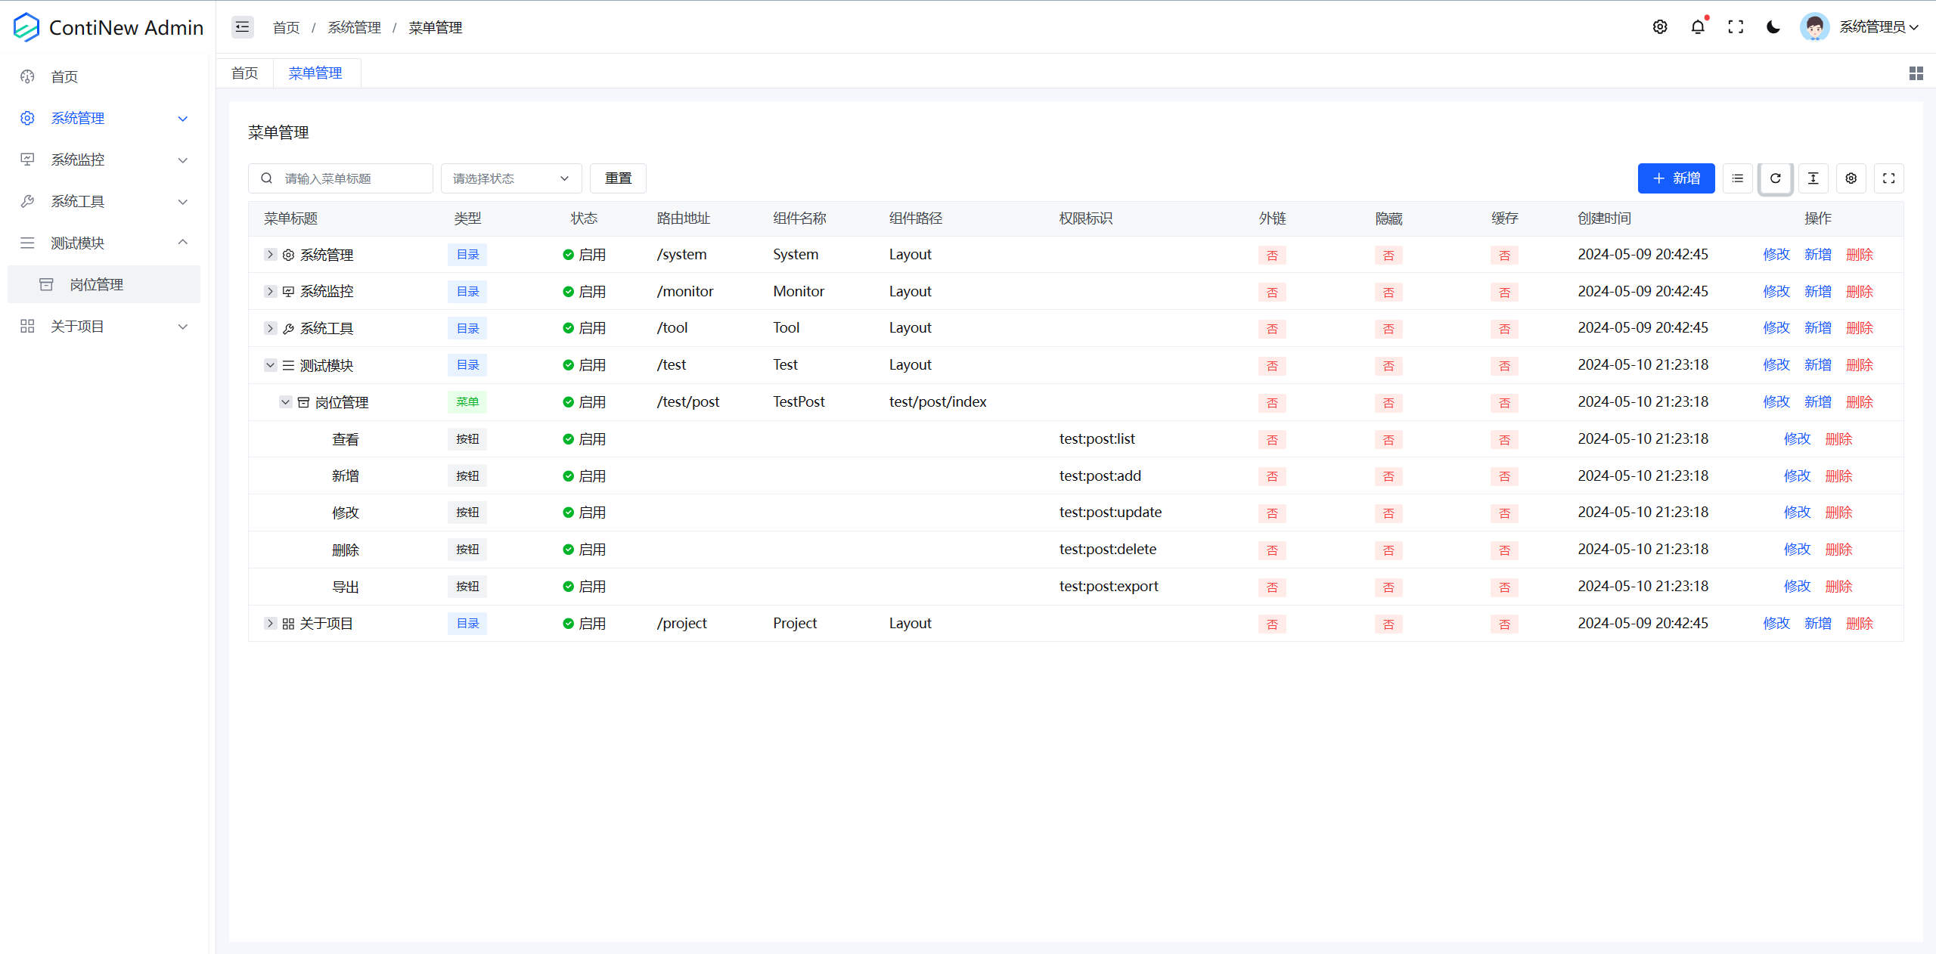Click the test:post:export permission text
Image resolution: width=1936 pixels, height=954 pixels.
[x=1109, y=587]
